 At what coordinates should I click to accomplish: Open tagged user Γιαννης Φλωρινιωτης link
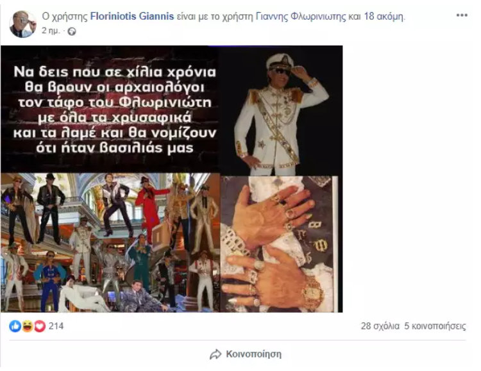pos(301,16)
